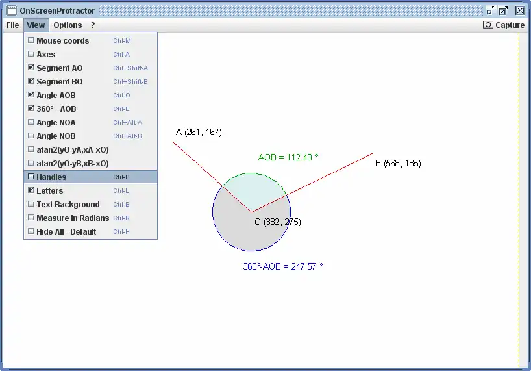Click the Capture camera icon
Screen dimensions: 531x371
point(488,25)
